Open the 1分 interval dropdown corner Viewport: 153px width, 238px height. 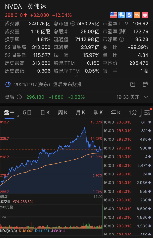[140, 116]
